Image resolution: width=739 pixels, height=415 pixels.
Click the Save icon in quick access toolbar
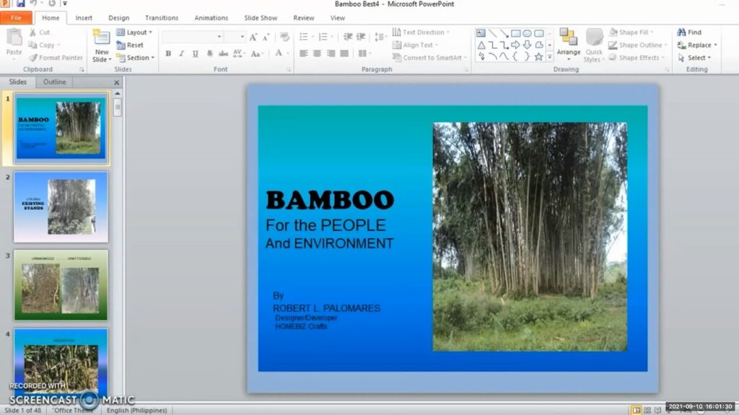coord(21,4)
